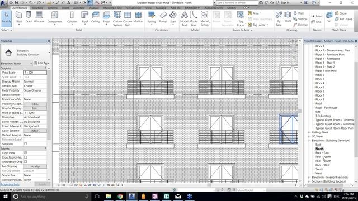Image resolution: width=358 pixels, height=201 pixels.
Task: Click Edit for Visibility/Graphics overrides
Action: tap(35, 104)
